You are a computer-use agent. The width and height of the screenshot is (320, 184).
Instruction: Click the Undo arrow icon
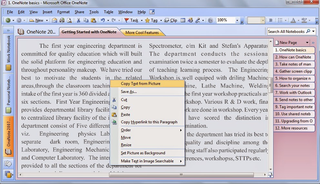point(103,20)
